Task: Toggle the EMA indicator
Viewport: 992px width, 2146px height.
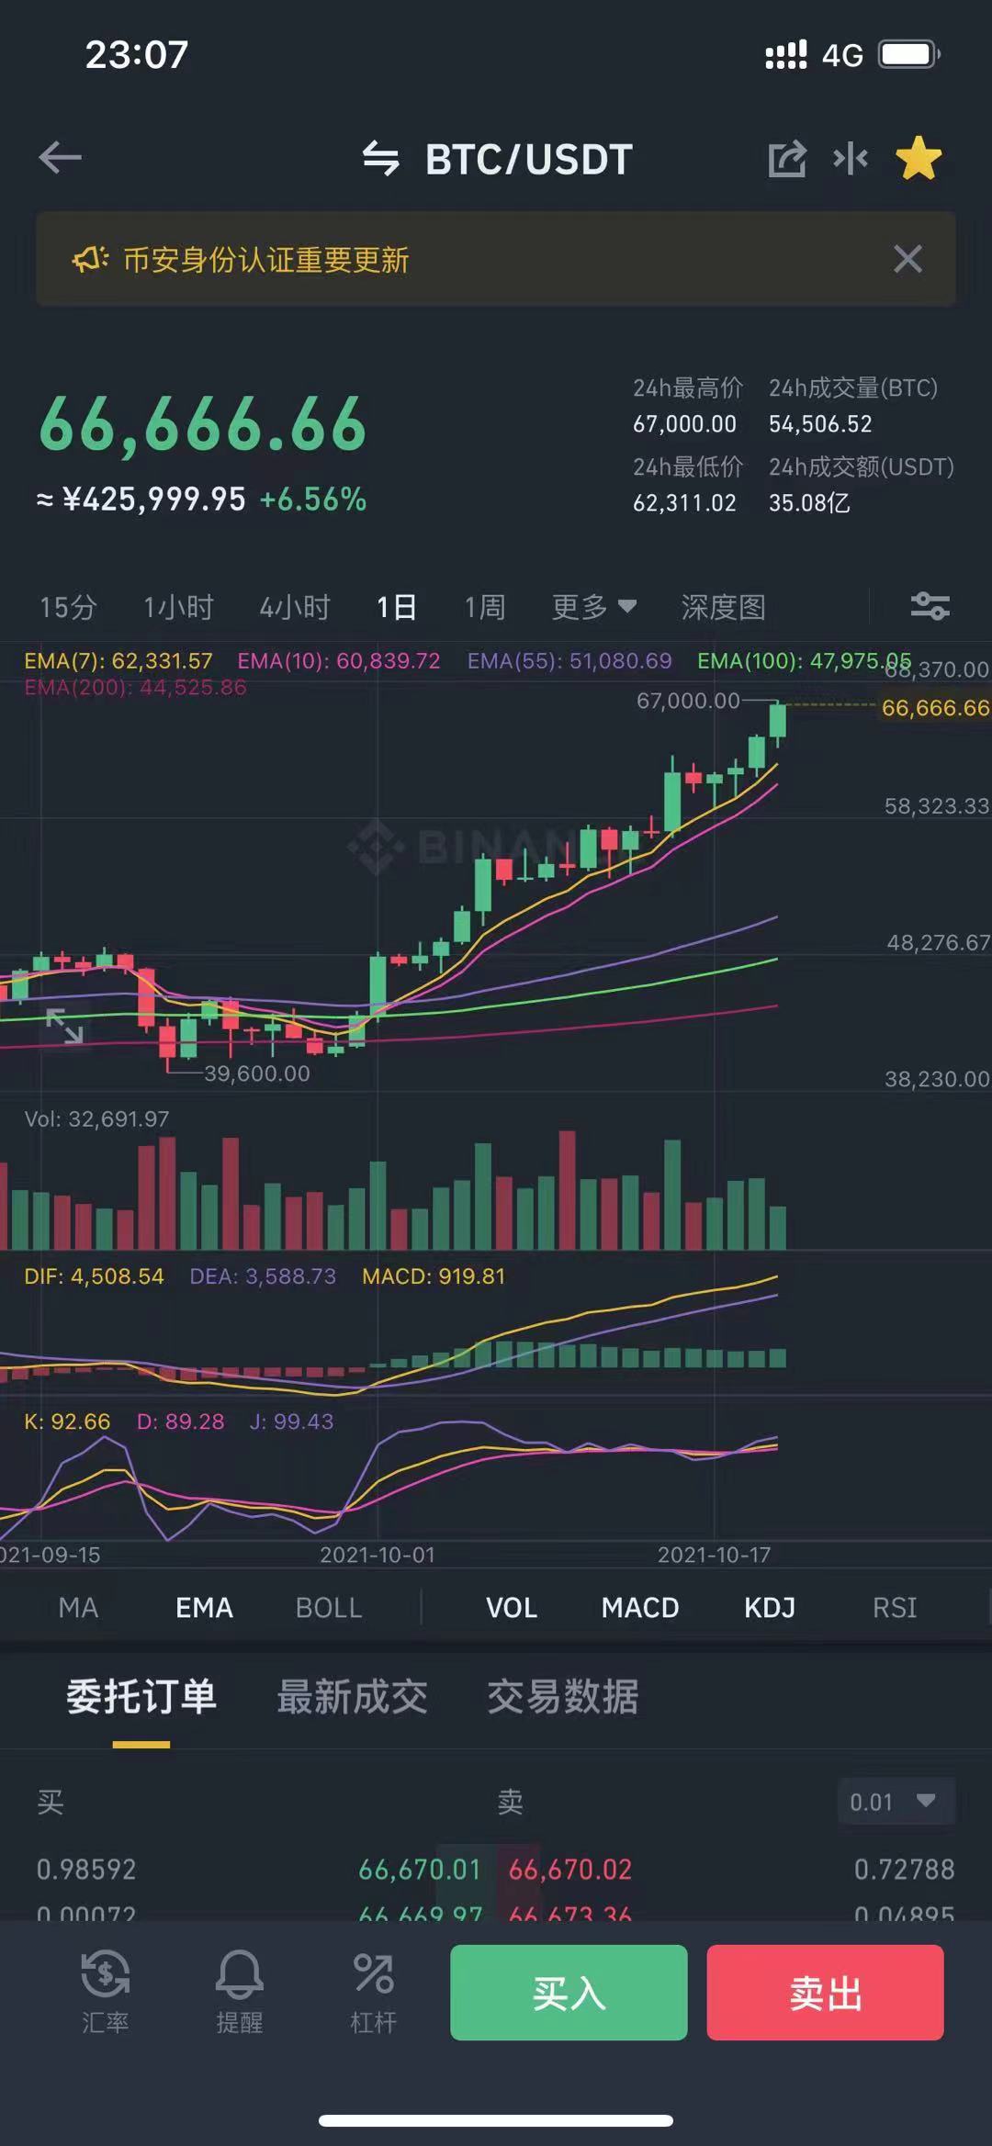Action: [204, 1607]
